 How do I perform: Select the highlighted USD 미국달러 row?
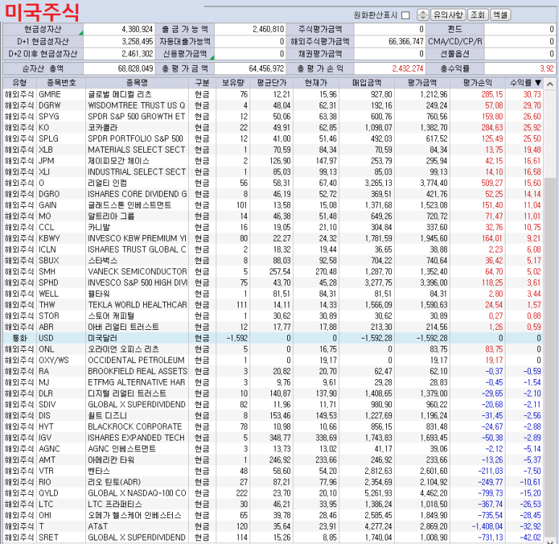(273, 338)
